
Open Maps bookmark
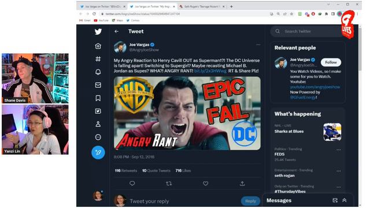click(117, 21)
